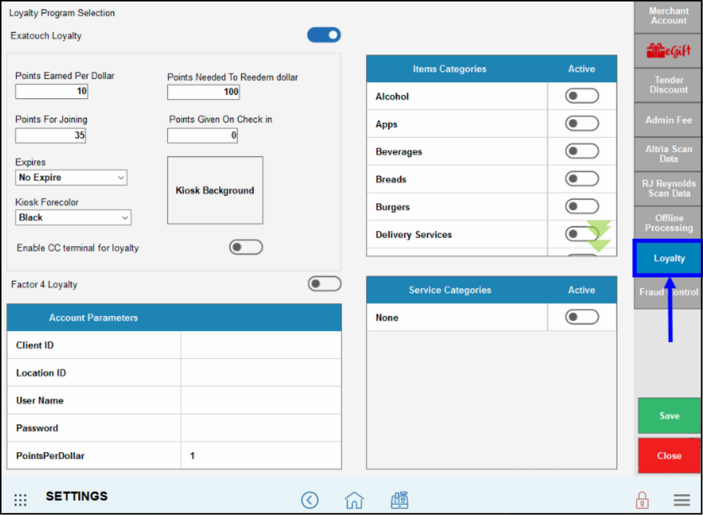Switch to the Fraud Control tab
Screen dimensions: 703x515
coord(668,292)
